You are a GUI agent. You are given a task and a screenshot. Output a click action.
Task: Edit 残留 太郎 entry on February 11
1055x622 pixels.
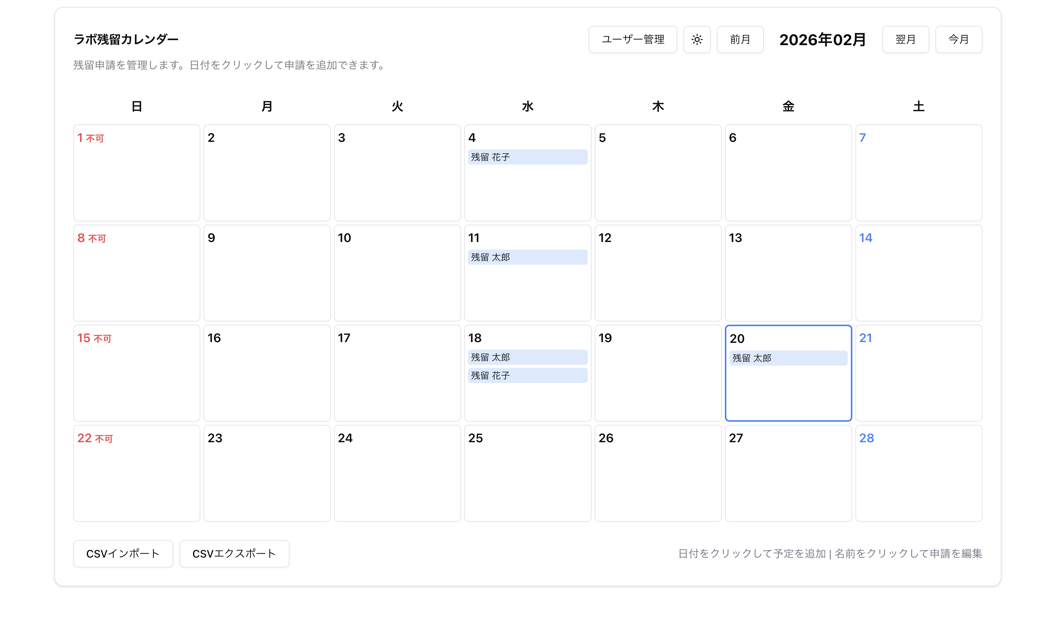(x=527, y=257)
